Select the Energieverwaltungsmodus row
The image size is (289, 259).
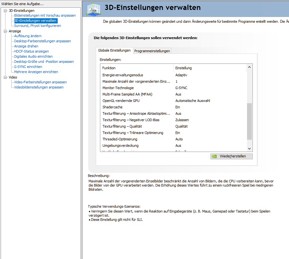[x=173, y=75]
